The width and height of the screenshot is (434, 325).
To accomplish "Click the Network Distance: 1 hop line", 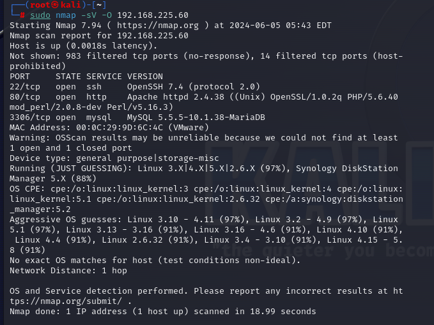I will (68, 271).
